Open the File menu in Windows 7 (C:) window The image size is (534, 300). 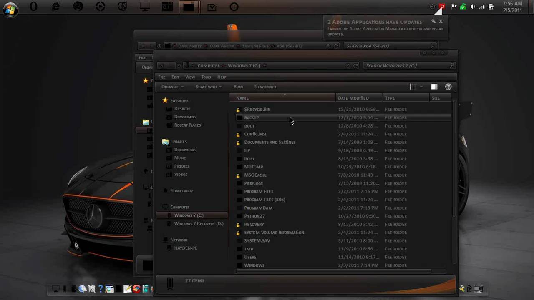click(x=162, y=77)
